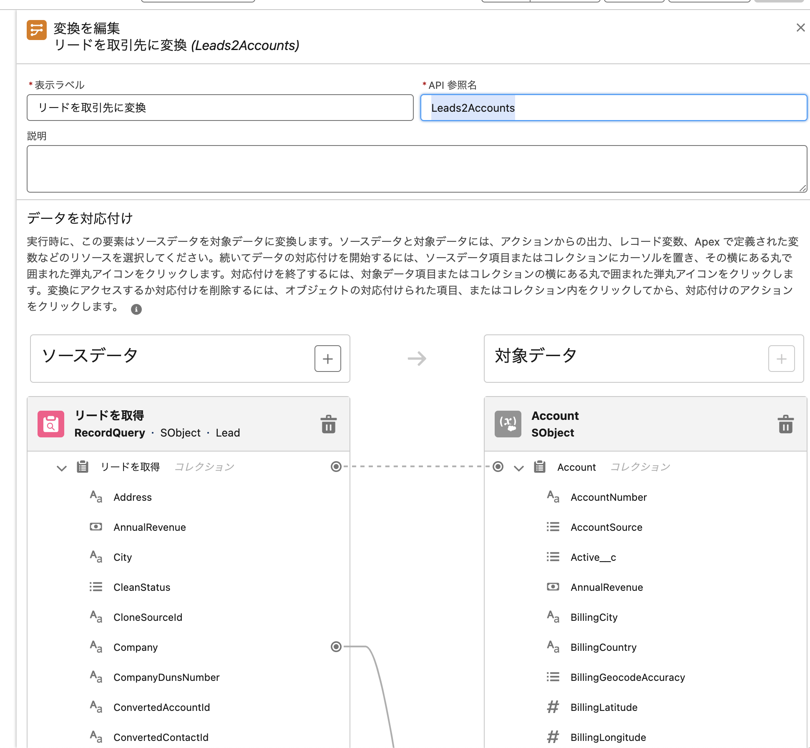This screenshot has height=748, width=810.
Task: Click the number icon next to BillingLatitude
Action: click(553, 707)
